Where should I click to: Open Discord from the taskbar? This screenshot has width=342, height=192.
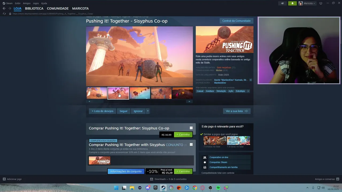click(148, 188)
